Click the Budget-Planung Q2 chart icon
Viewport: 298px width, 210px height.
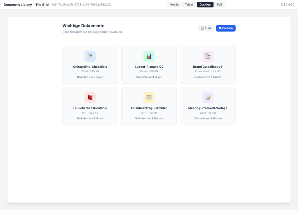pos(149,56)
